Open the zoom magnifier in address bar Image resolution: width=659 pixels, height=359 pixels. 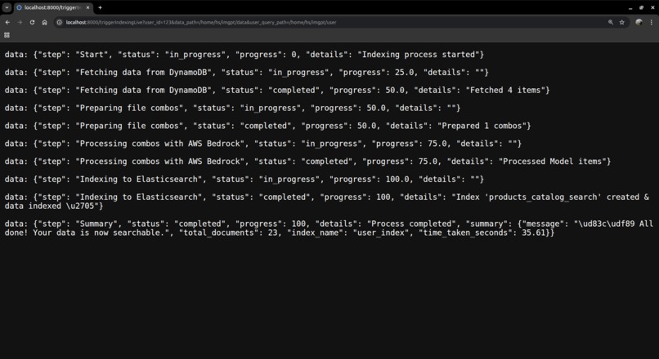[610, 22]
